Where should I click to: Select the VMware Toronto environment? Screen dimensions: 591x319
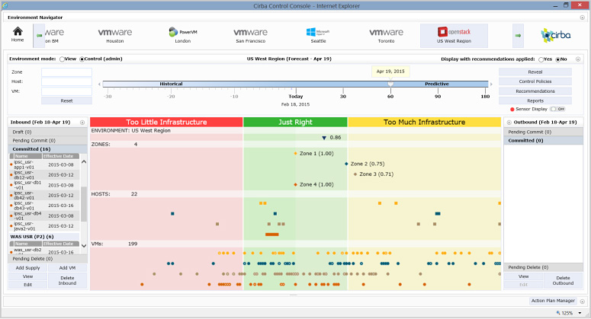pyautogui.click(x=386, y=35)
